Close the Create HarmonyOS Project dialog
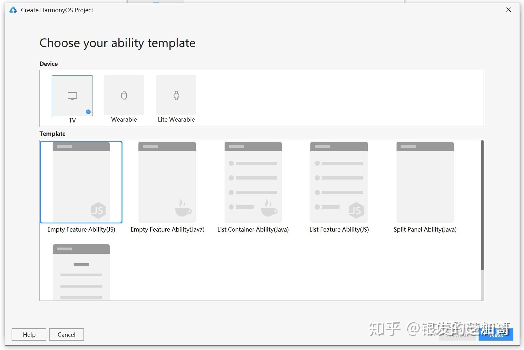 [509, 10]
